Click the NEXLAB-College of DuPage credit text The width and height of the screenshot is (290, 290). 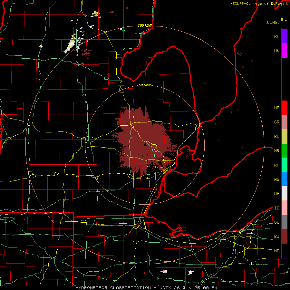pyautogui.click(x=258, y=4)
